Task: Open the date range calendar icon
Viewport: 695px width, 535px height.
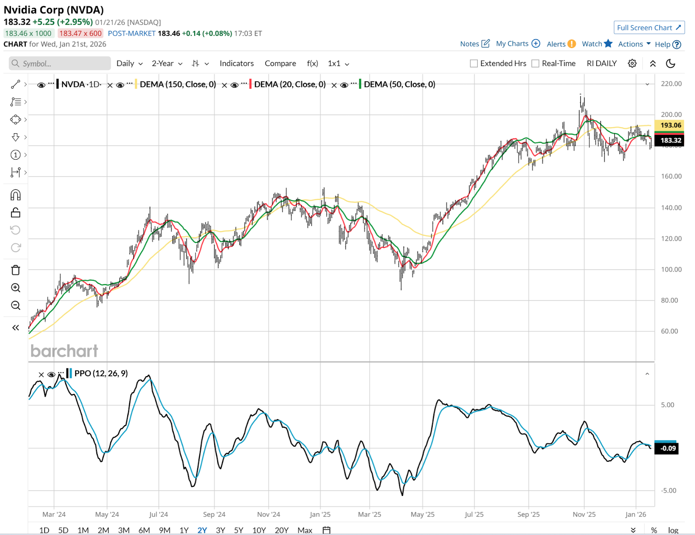Action: (x=327, y=530)
